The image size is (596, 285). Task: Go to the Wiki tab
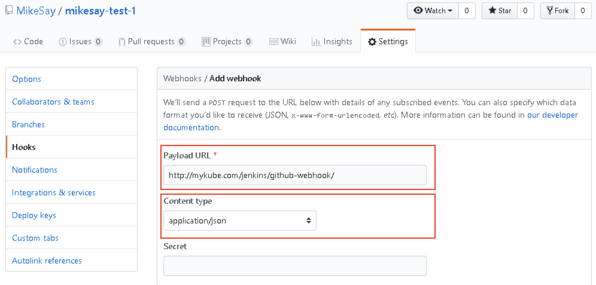pyautogui.click(x=283, y=42)
